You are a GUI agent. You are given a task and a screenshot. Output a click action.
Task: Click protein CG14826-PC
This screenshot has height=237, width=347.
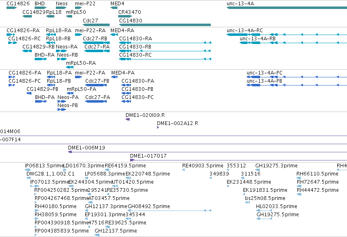pyautogui.click(x=24, y=81)
